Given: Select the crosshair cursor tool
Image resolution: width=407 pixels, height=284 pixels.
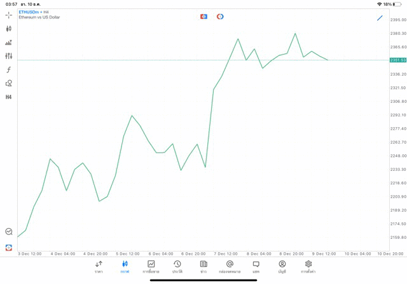Looking at the screenshot, I should [9, 15].
